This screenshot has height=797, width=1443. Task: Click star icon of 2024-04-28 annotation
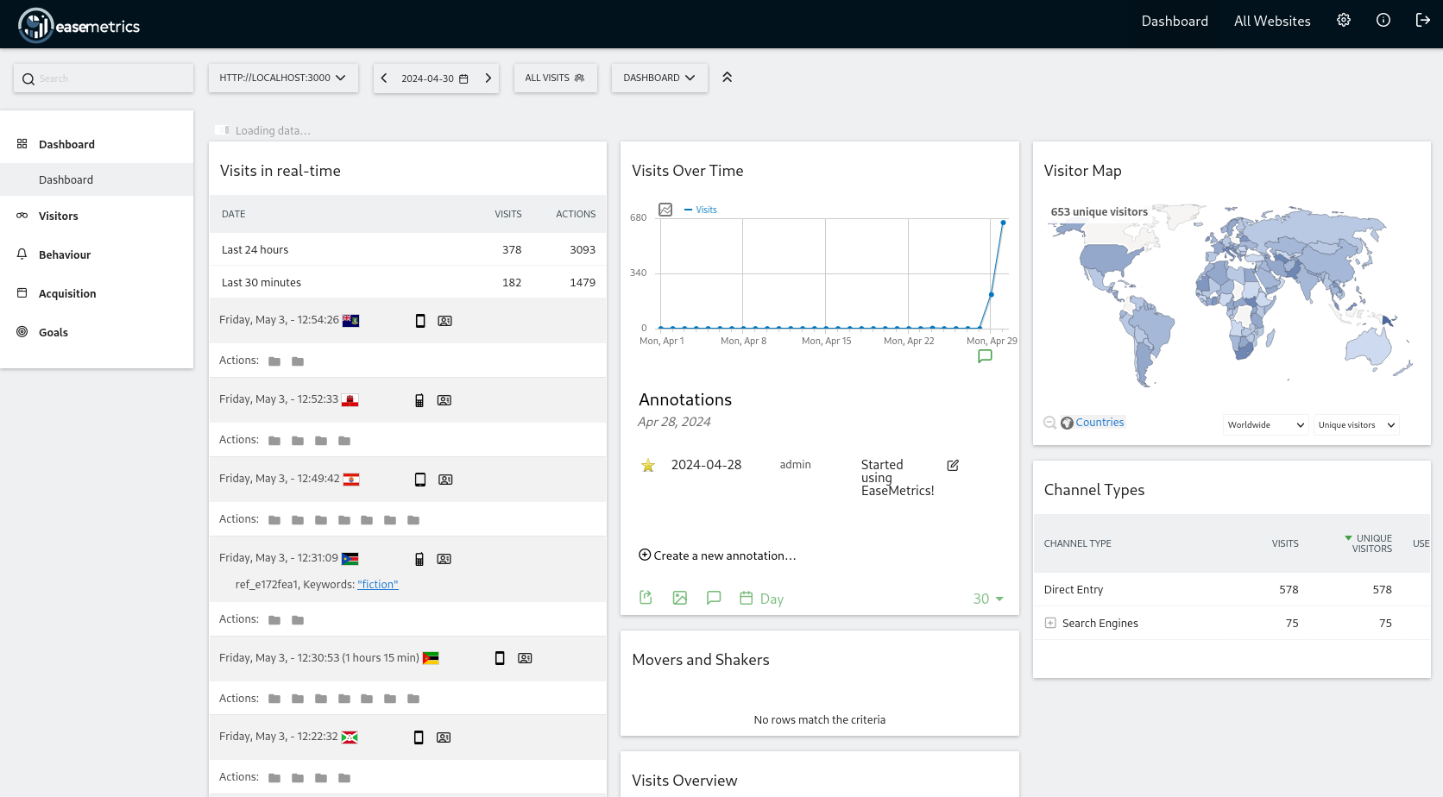click(648, 466)
